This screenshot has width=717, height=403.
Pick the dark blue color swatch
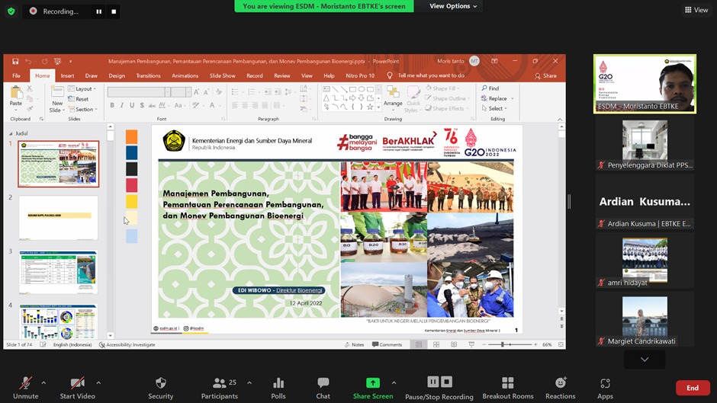[132, 152]
